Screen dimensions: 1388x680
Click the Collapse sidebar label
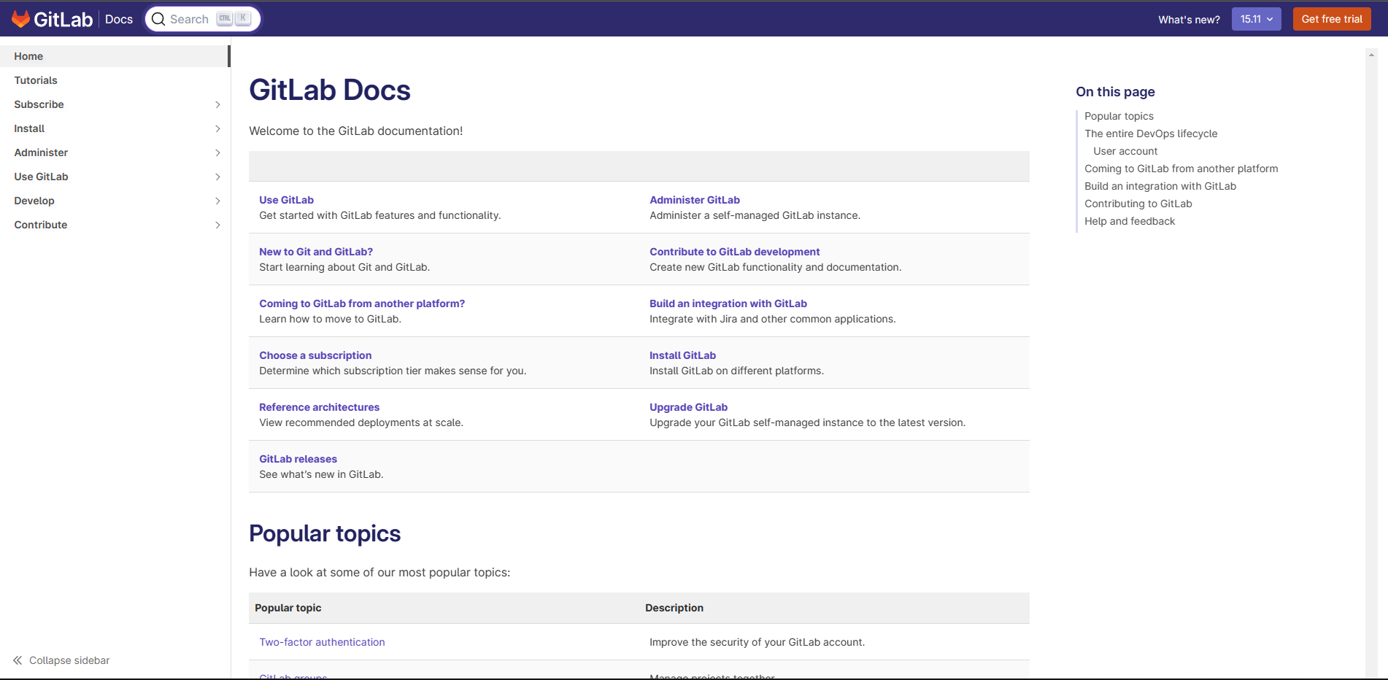click(69, 660)
